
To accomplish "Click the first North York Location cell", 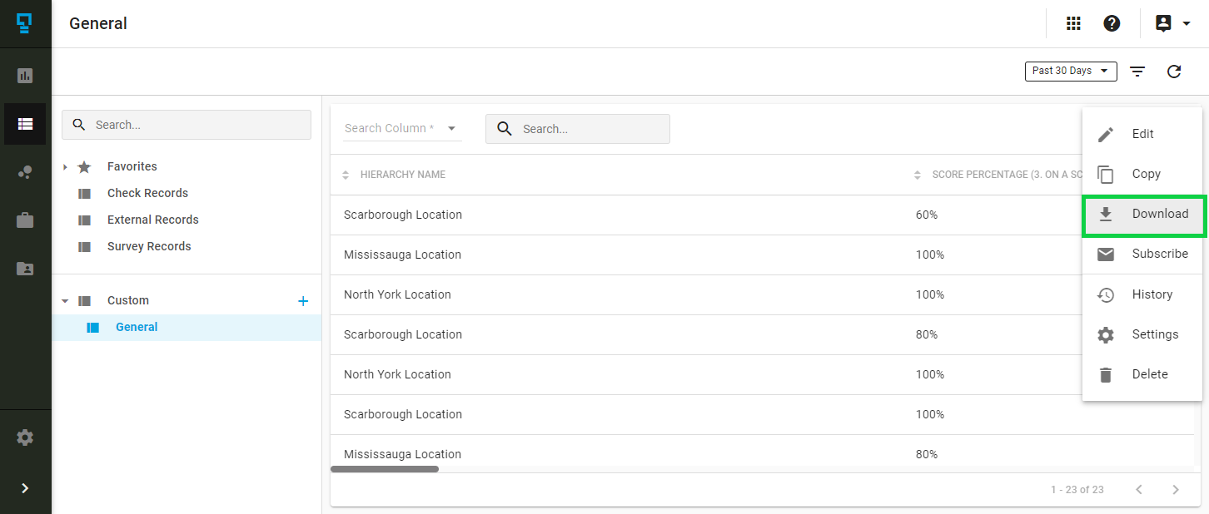I will tap(397, 294).
